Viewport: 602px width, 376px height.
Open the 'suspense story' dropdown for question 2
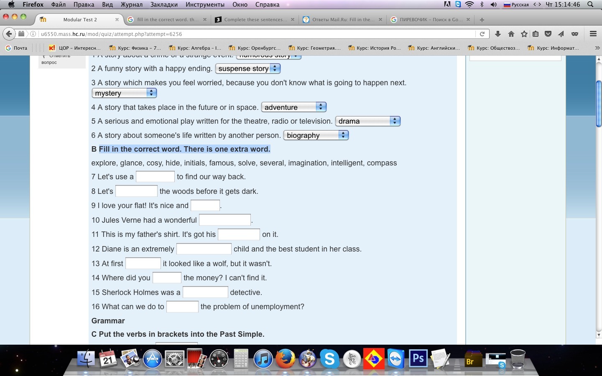click(247, 69)
